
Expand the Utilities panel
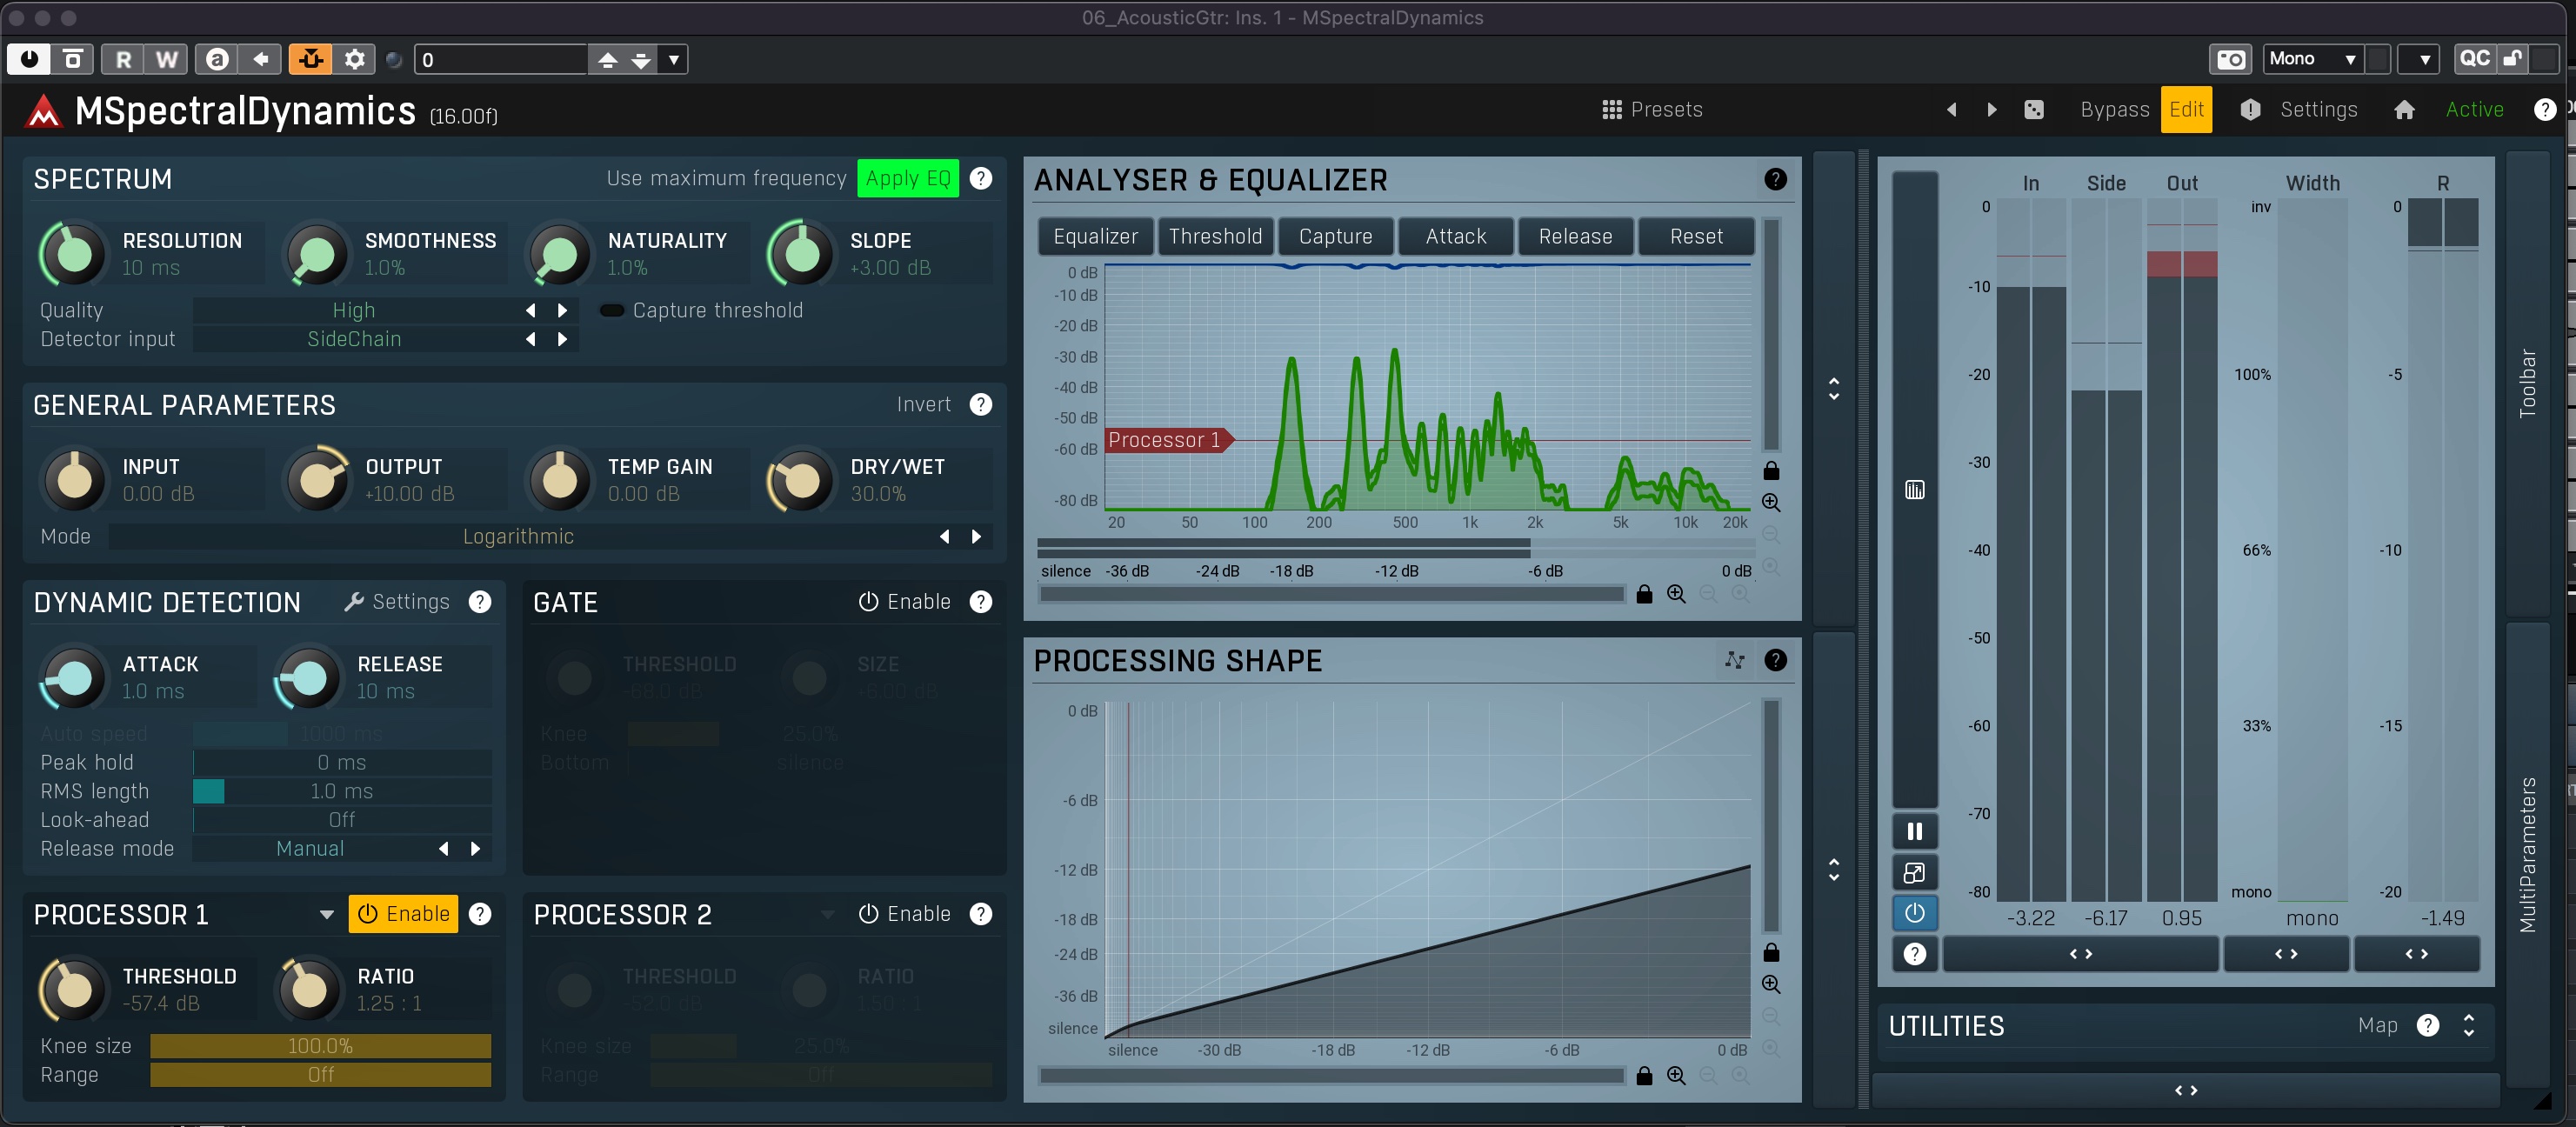coord(2469,1026)
